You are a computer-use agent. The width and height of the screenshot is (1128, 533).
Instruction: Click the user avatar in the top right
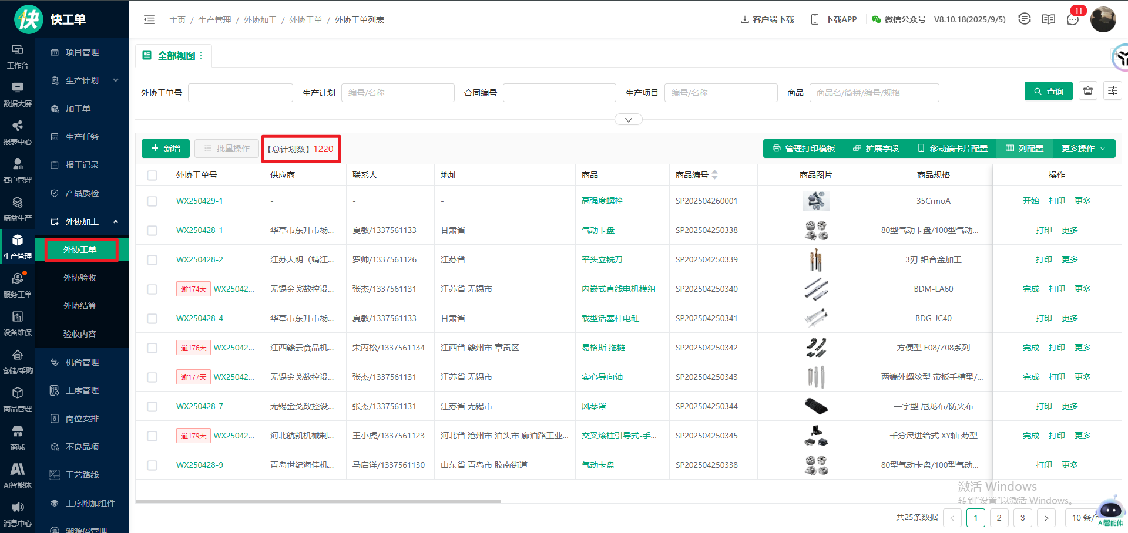[x=1103, y=19]
